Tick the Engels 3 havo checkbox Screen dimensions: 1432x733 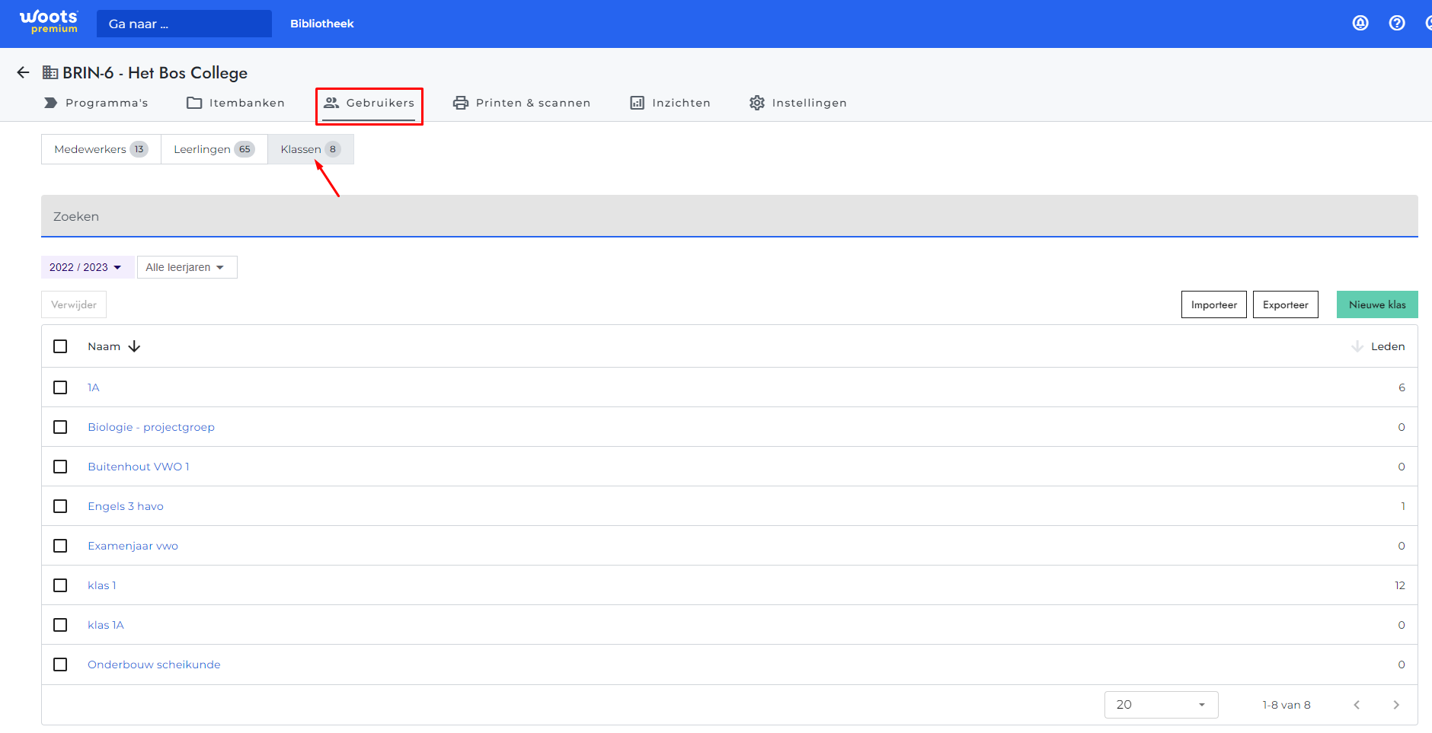coord(60,506)
